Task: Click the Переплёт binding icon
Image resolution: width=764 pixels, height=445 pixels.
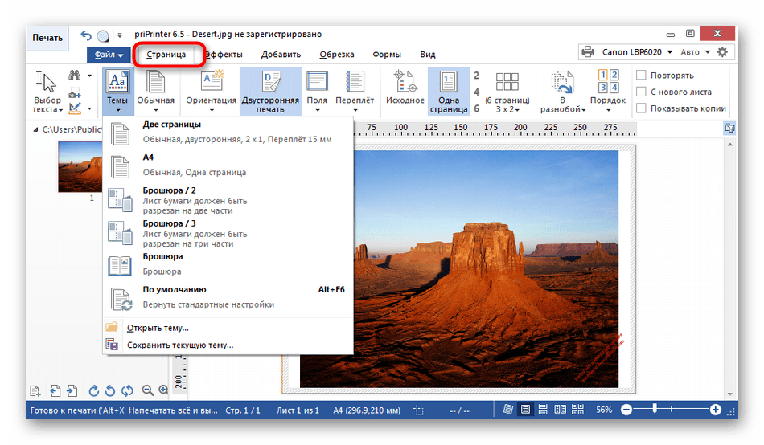Action: click(355, 84)
